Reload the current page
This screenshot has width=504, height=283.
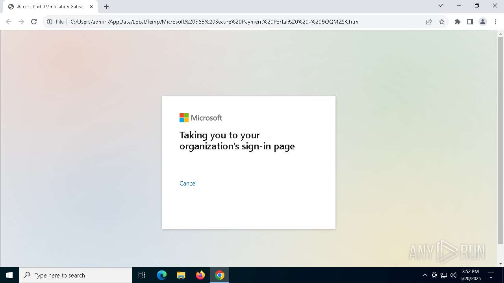[x=34, y=22]
